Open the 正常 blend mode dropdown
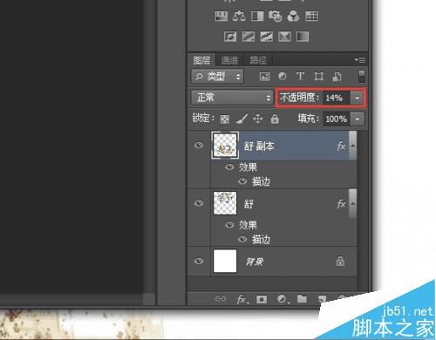Screen dimensions: 436x340 coord(232,98)
